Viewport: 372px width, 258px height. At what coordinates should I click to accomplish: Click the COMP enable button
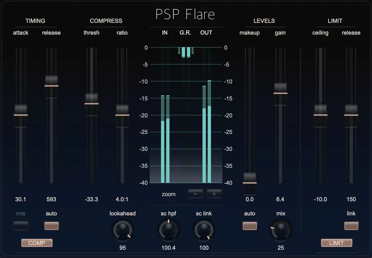coord(37,243)
